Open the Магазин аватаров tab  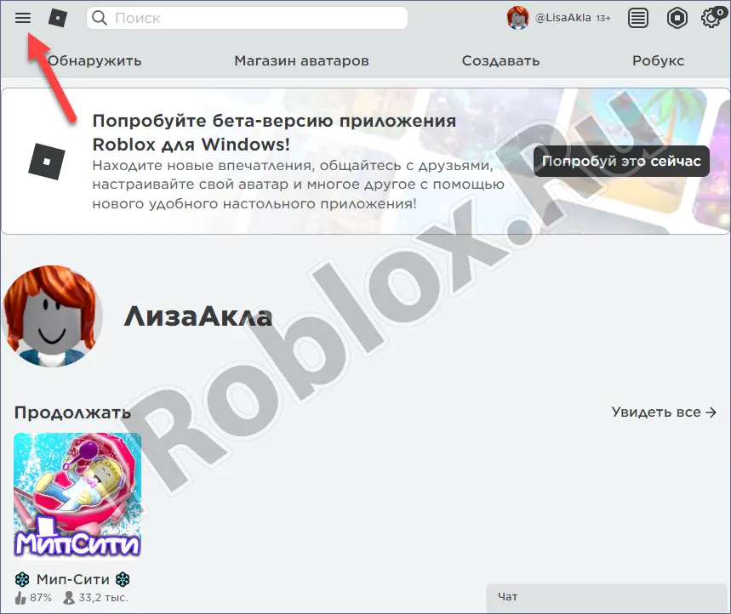[x=301, y=60]
